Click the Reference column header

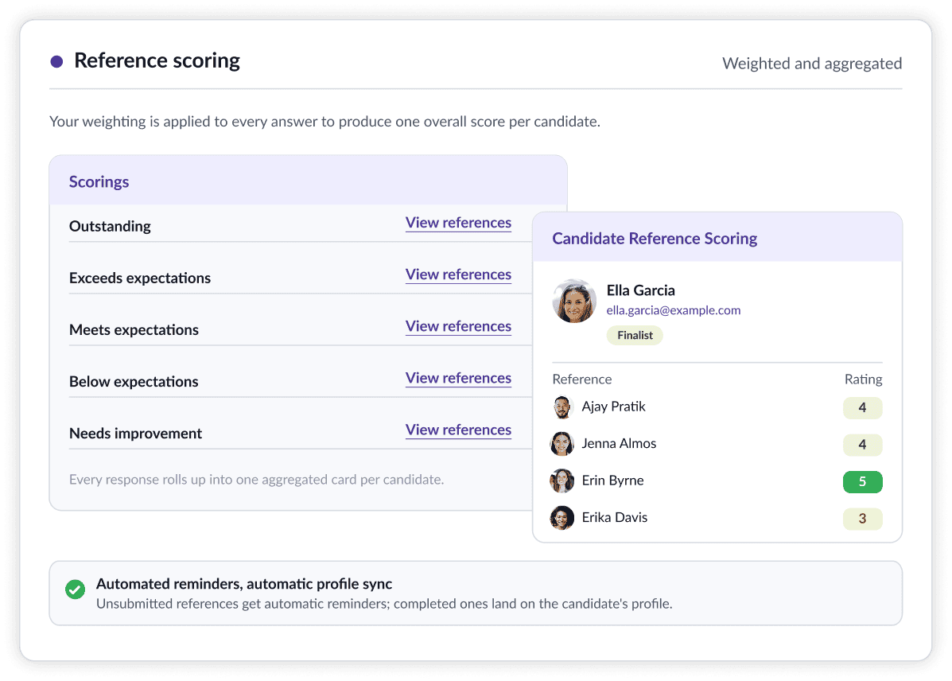pyautogui.click(x=581, y=379)
